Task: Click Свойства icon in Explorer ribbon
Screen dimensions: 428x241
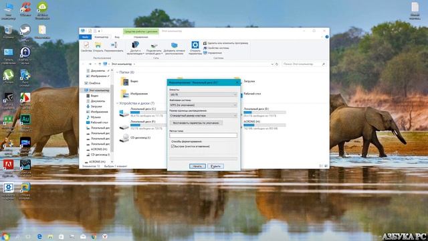Action: point(86,47)
